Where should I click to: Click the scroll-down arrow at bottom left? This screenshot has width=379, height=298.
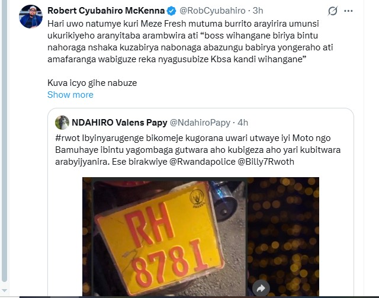point(4,290)
